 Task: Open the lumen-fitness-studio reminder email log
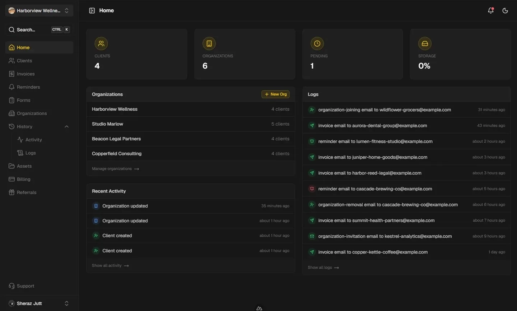(406, 141)
